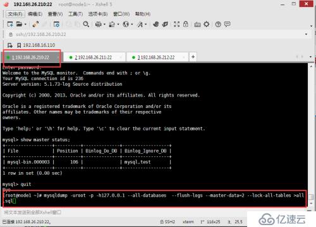The image size is (316, 227).
Task: Click the 116x25 terminal size in the status bar
Action: coord(210,221)
